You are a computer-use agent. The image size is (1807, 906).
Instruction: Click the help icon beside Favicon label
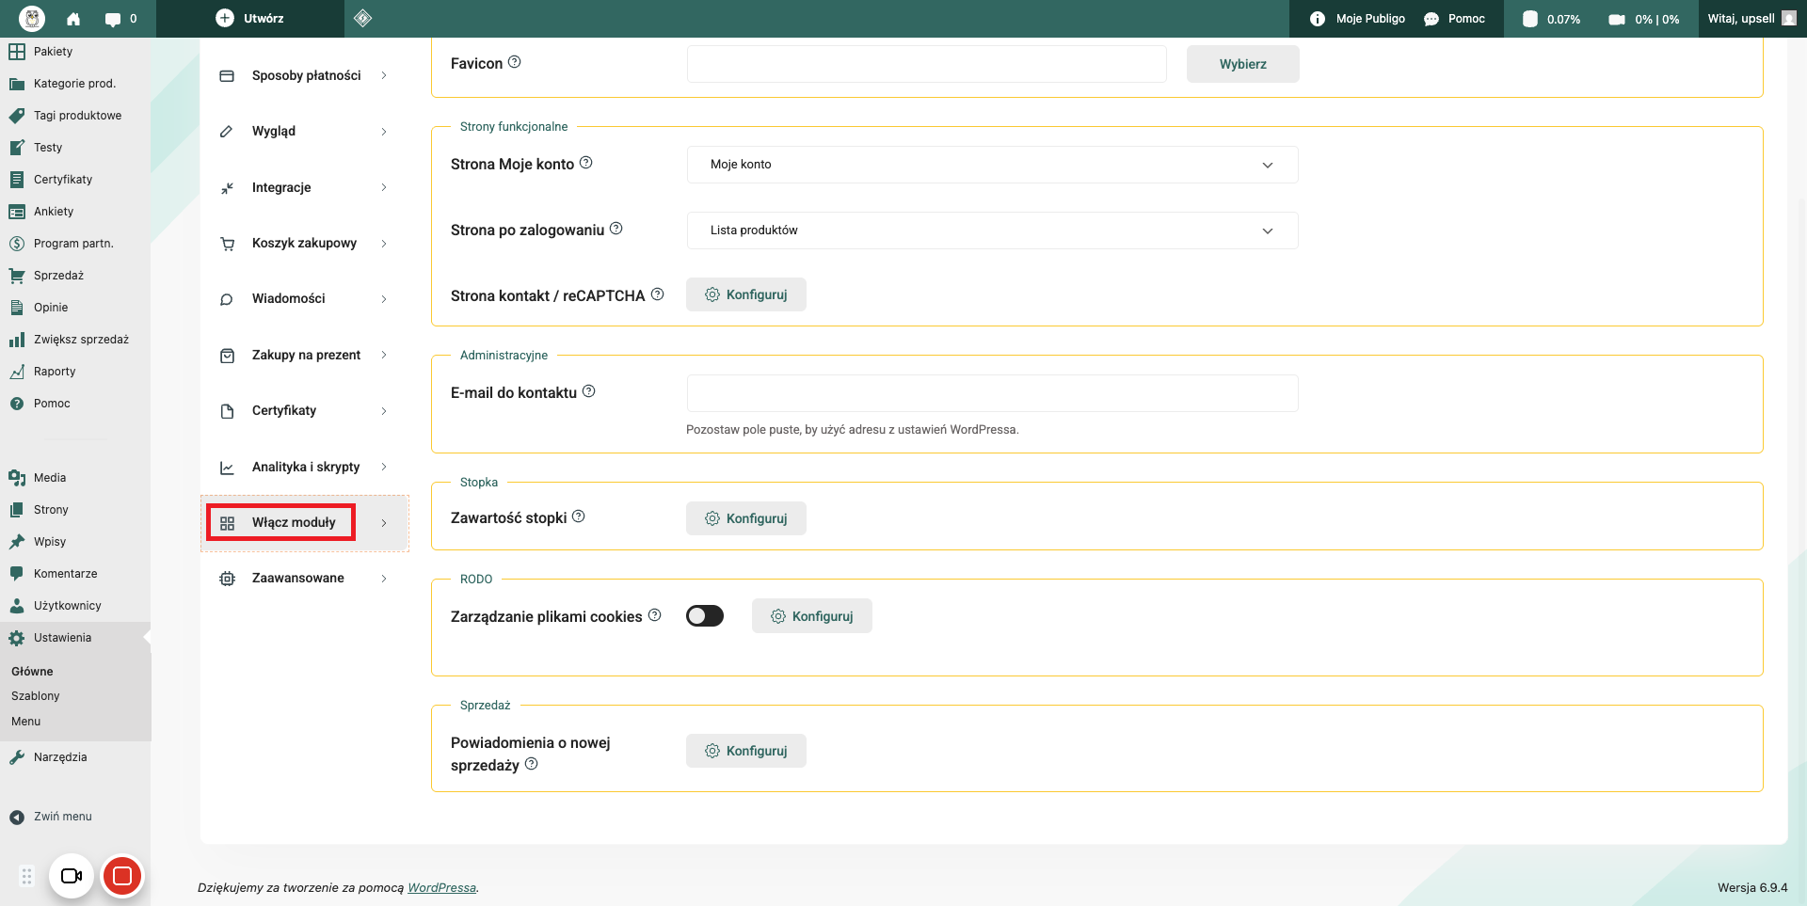click(x=515, y=62)
